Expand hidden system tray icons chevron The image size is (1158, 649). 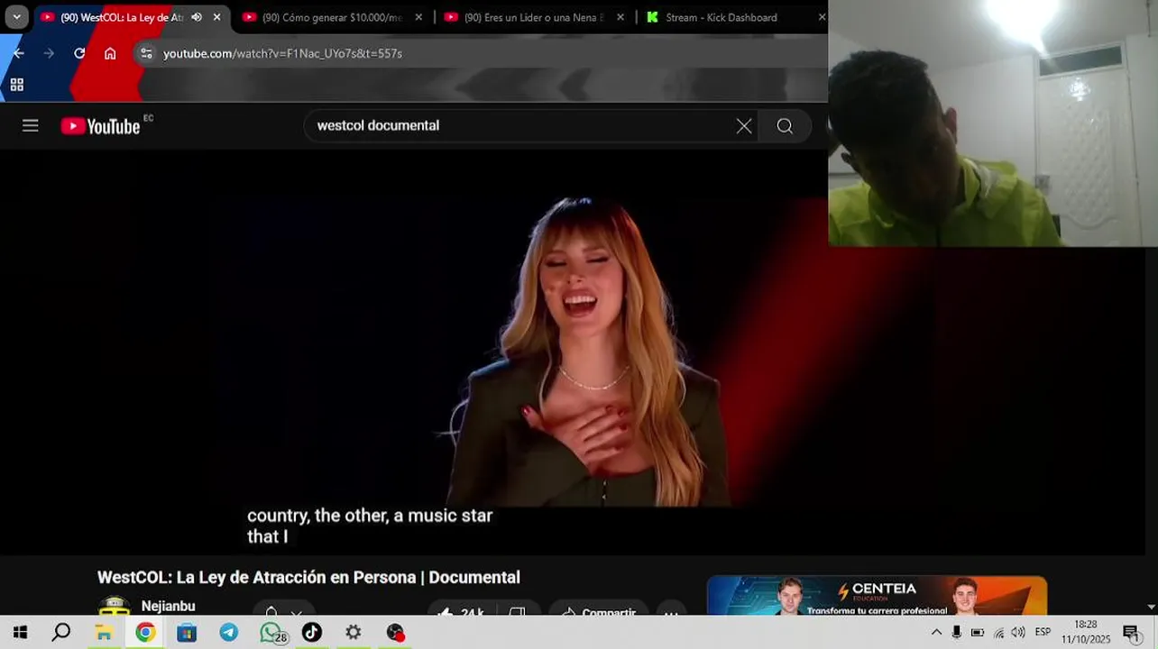(x=936, y=633)
